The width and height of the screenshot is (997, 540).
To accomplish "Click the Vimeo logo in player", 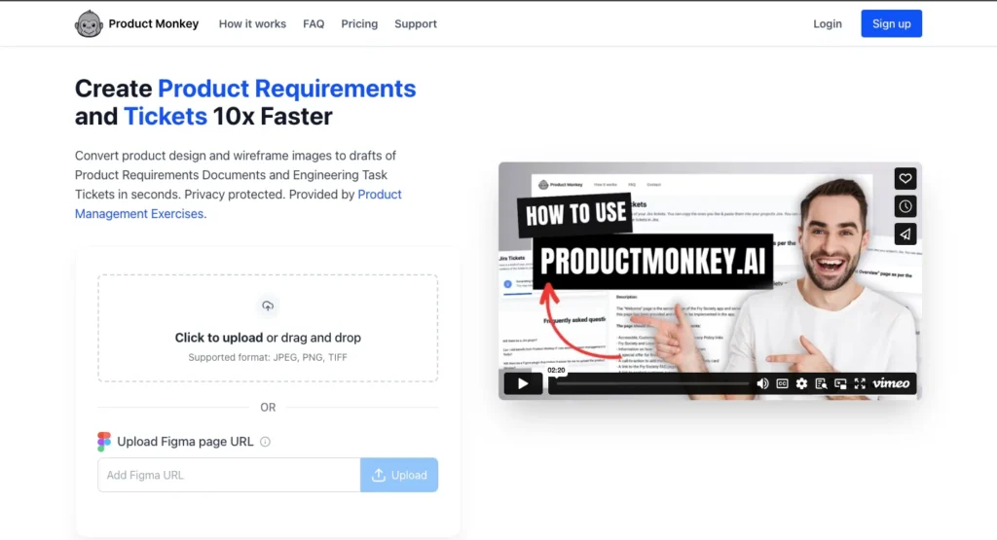I will (891, 383).
